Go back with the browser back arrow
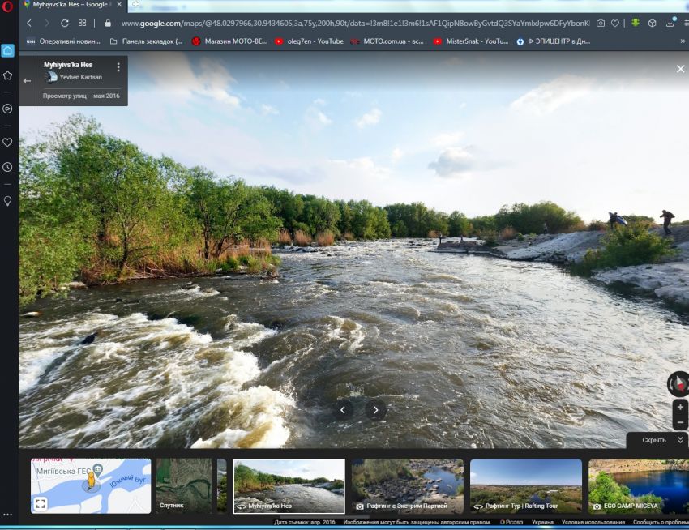This screenshot has width=689, height=530. point(29,24)
